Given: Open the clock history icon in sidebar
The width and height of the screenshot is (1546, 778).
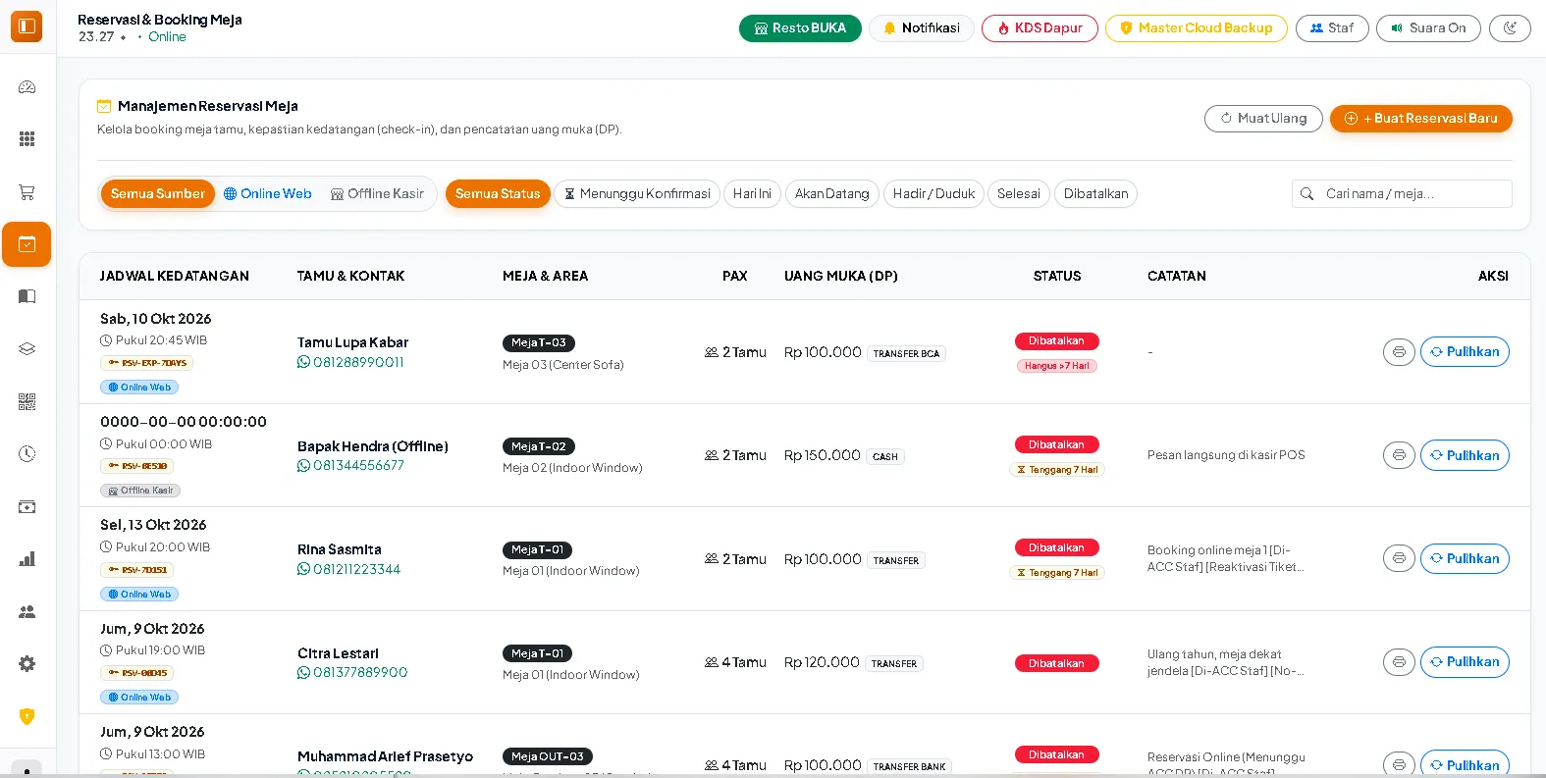Looking at the screenshot, I should click(x=27, y=454).
